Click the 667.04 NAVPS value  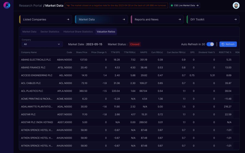(x=143, y=91)
